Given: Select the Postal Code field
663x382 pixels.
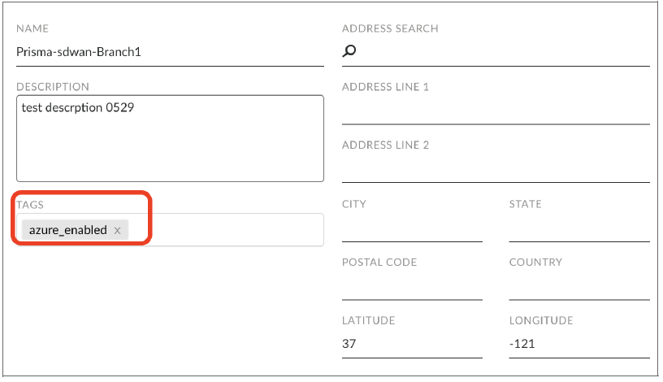Looking at the screenshot, I should [412, 288].
